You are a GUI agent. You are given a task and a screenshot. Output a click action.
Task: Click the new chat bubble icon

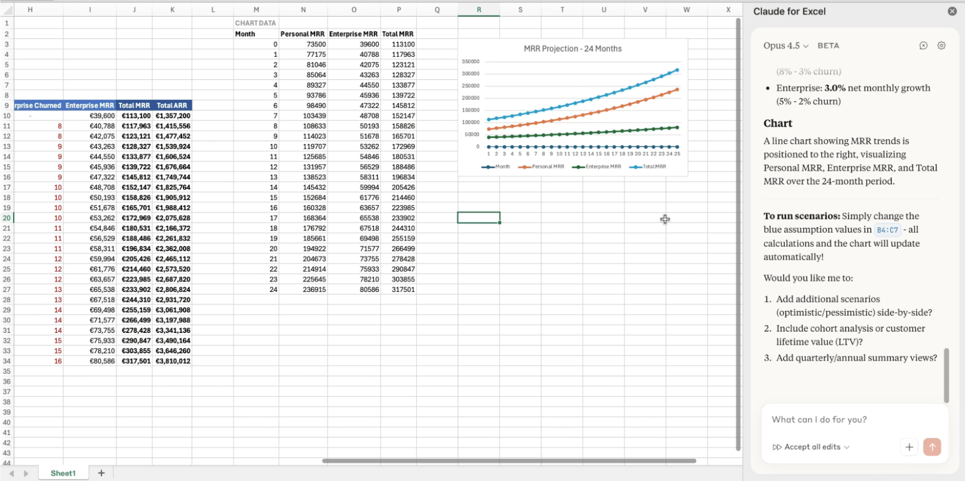click(x=923, y=45)
